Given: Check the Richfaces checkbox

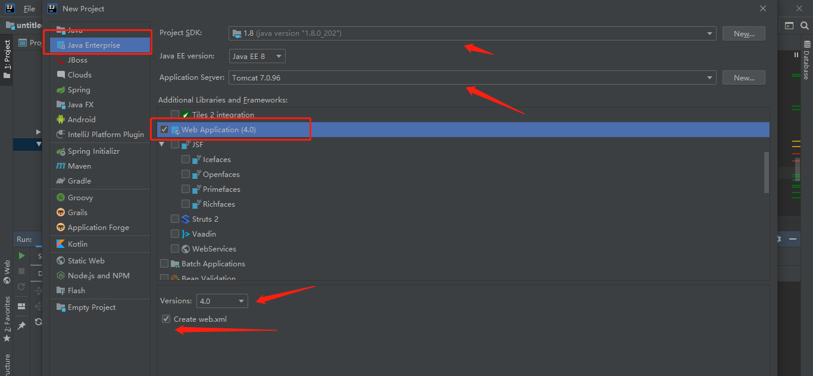Looking at the screenshot, I should (186, 204).
